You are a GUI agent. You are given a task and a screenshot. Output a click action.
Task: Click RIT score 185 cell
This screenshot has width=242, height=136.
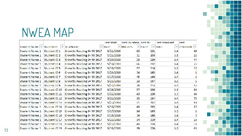click(153, 73)
